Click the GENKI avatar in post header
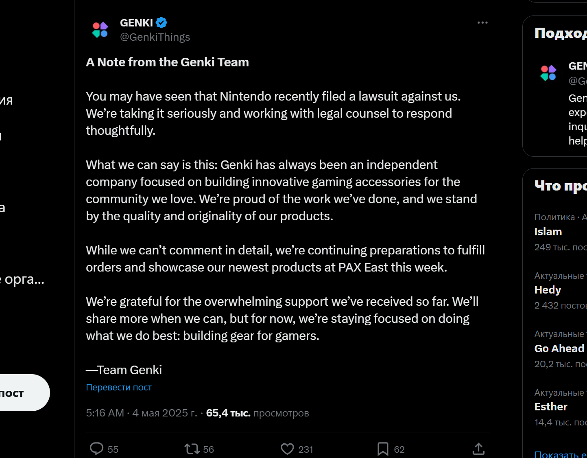This screenshot has width=587, height=458. [100, 30]
